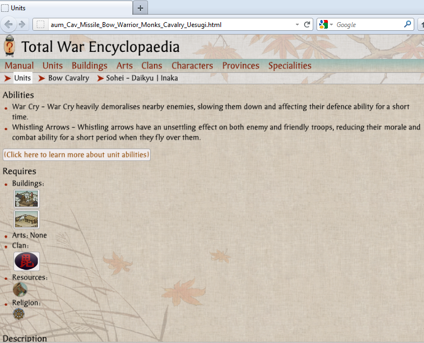Open the Units menu
This screenshot has height=343, width=424.
[x=52, y=66]
